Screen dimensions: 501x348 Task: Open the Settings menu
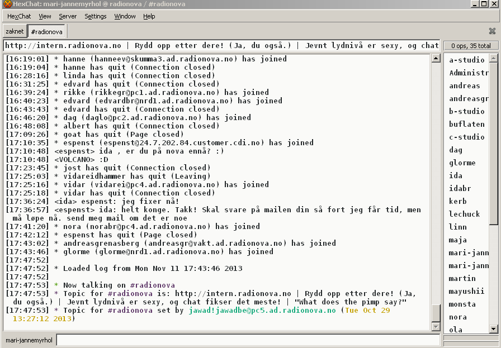[x=95, y=16]
